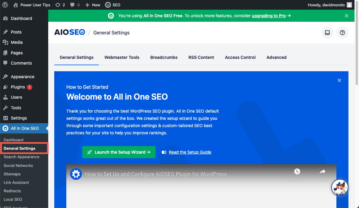Open the Access Control tab
The height and width of the screenshot is (208, 359).
click(240, 57)
